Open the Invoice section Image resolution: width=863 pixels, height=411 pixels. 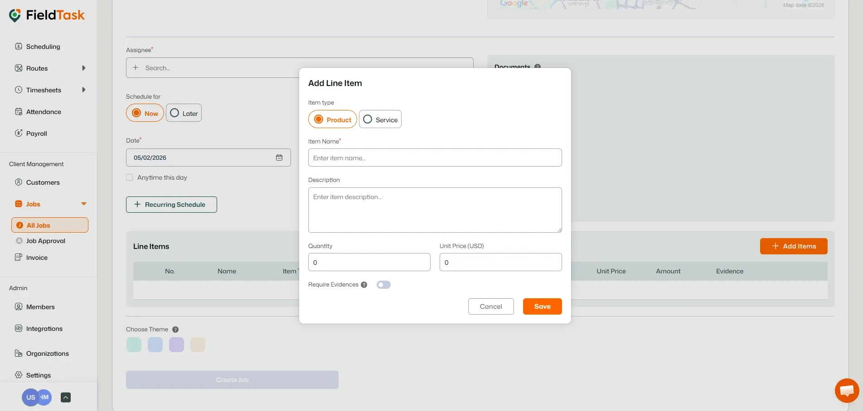point(36,257)
